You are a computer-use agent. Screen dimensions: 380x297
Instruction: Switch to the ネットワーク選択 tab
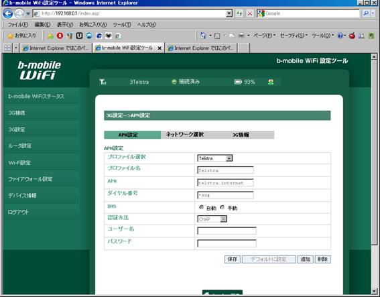(x=185, y=135)
